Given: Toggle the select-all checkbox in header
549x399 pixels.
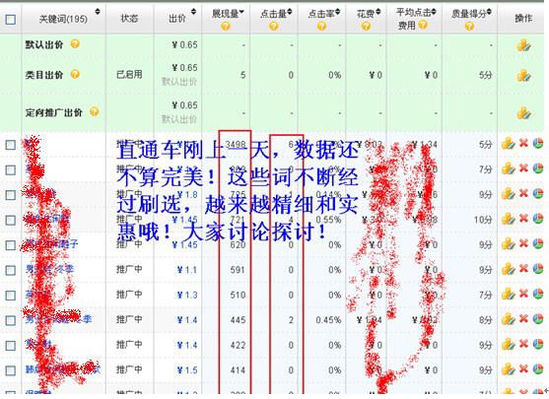Looking at the screenshot, I should pos(11,20).
